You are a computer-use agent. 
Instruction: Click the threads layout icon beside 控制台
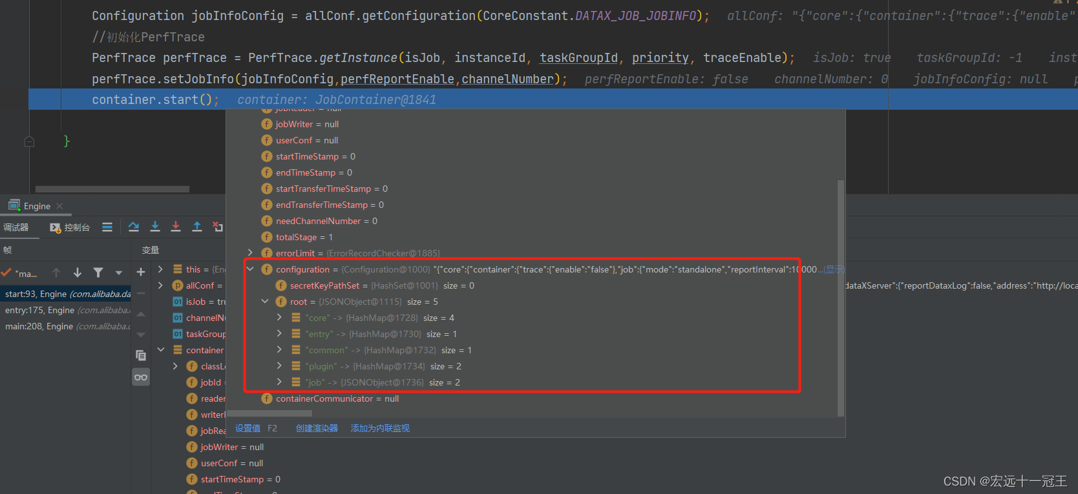(107, 227)
